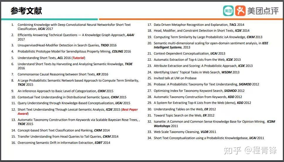Select the 参考文献 slide title
Screen dimensions: 284x162
(26, 11)
